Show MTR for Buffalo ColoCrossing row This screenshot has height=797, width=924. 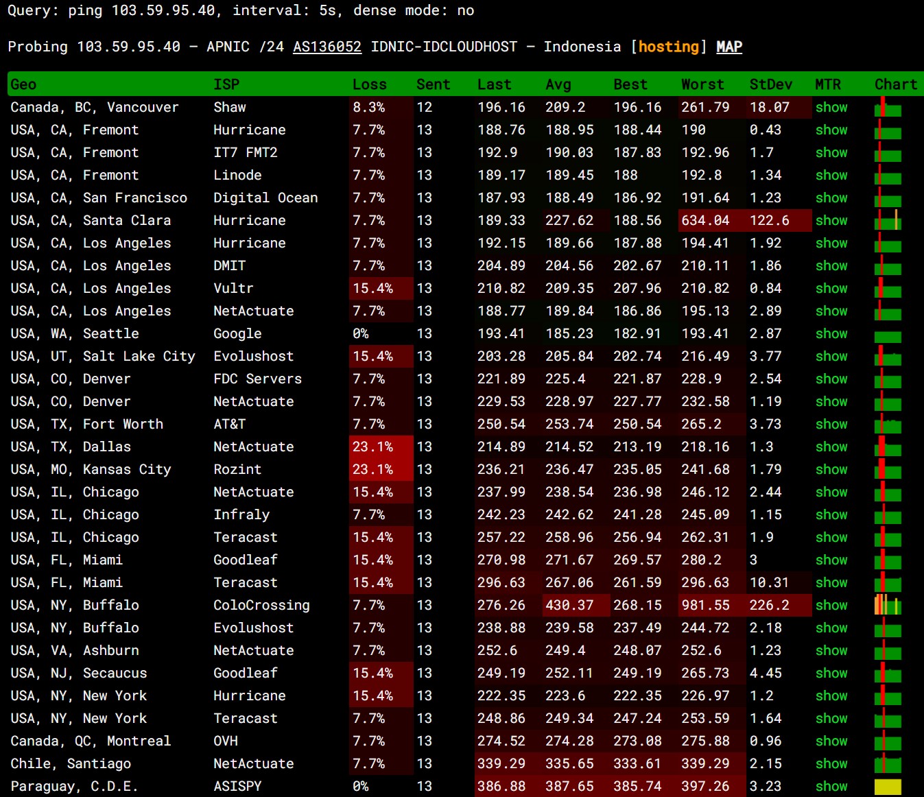pos(831,605)
